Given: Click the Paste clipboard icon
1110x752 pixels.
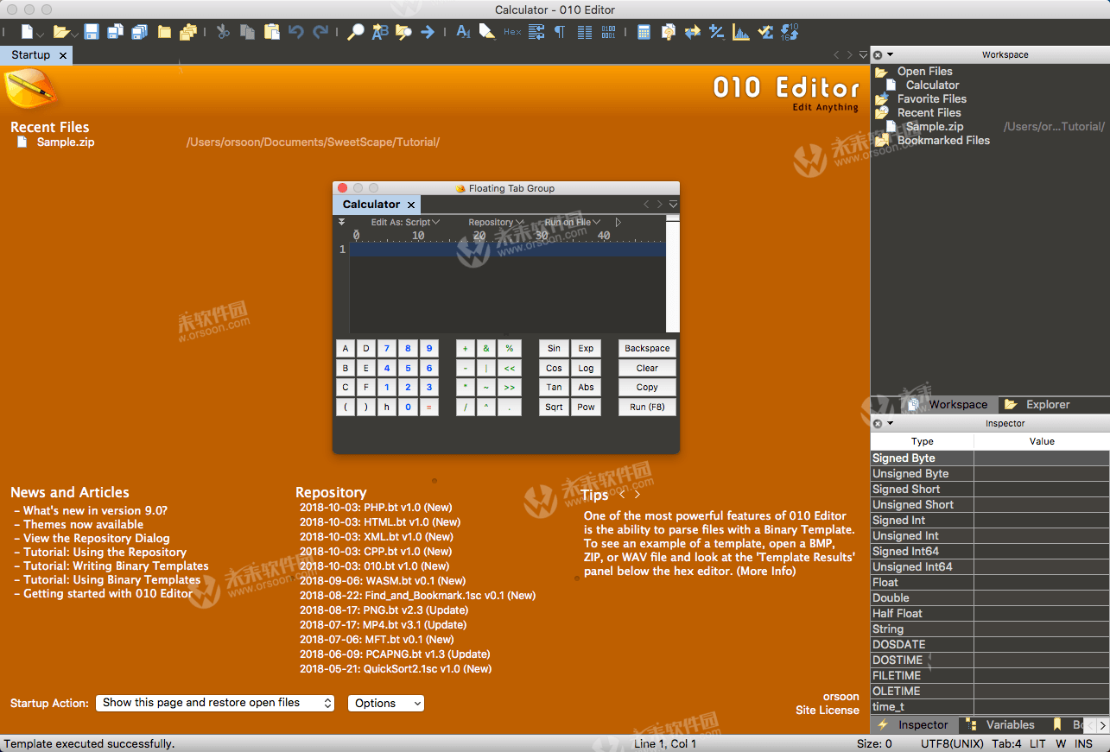Looking at the screenshot, I should click(271, 32).
